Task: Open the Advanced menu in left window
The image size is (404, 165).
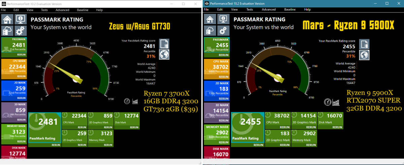Action: tap(63, 10)
